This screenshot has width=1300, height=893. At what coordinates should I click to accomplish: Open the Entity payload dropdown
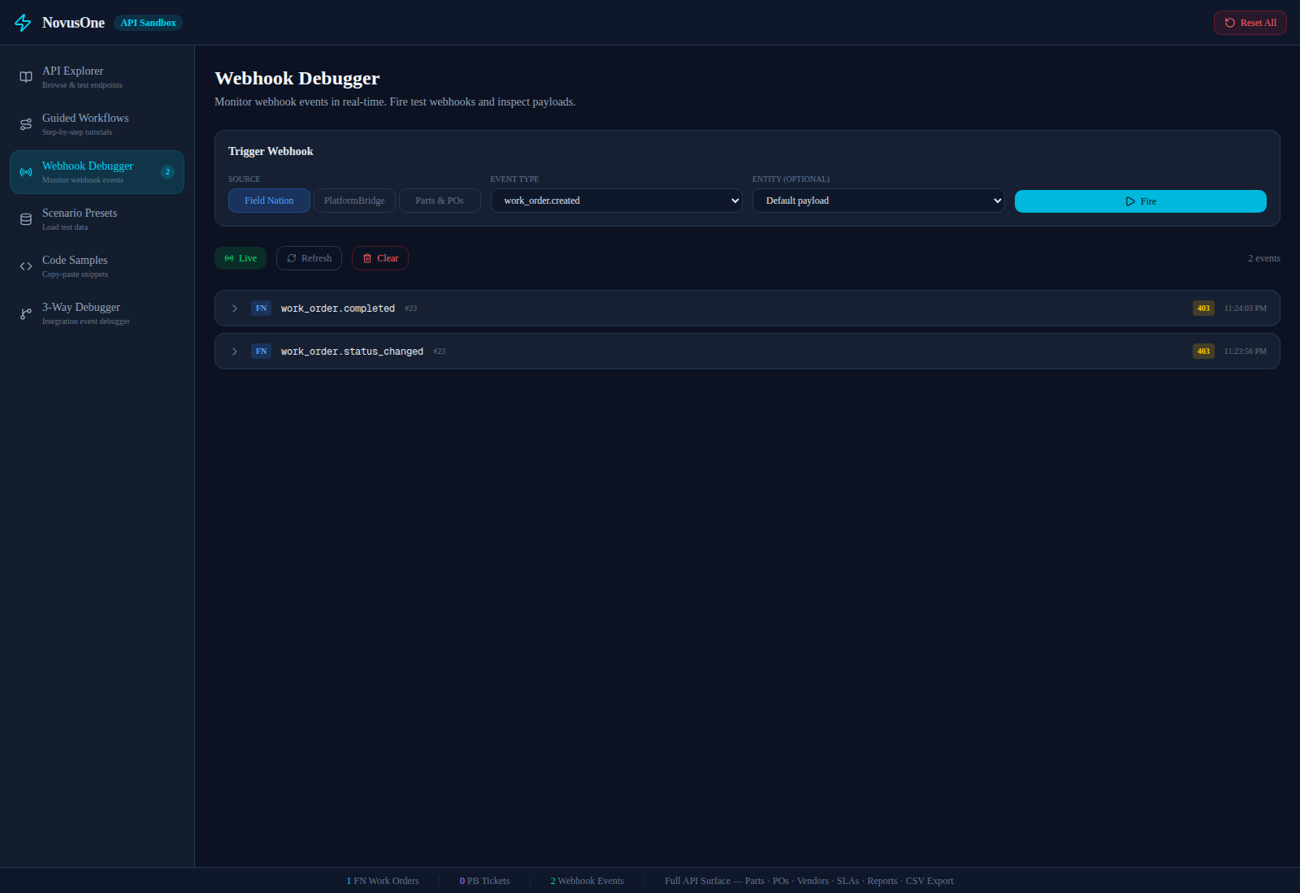[x=878, y=201]
